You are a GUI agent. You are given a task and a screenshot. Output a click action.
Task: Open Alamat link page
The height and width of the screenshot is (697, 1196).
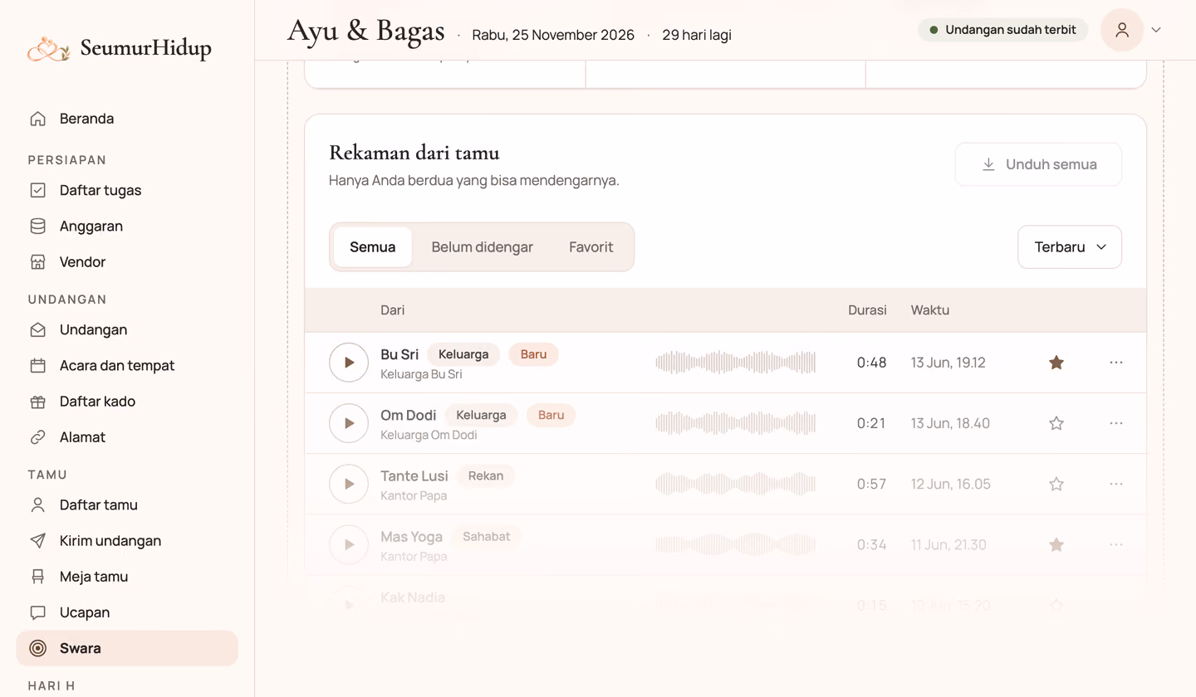(126, 436)
